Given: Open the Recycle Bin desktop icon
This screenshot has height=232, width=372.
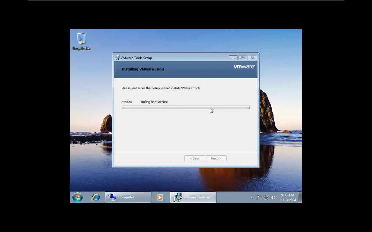Looking at the screenshot, I should pos(81,41).
